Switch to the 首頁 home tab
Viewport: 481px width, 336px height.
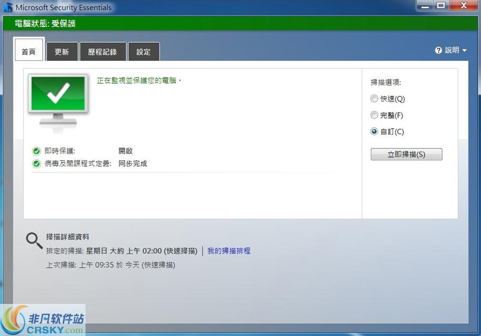point(29,49)
